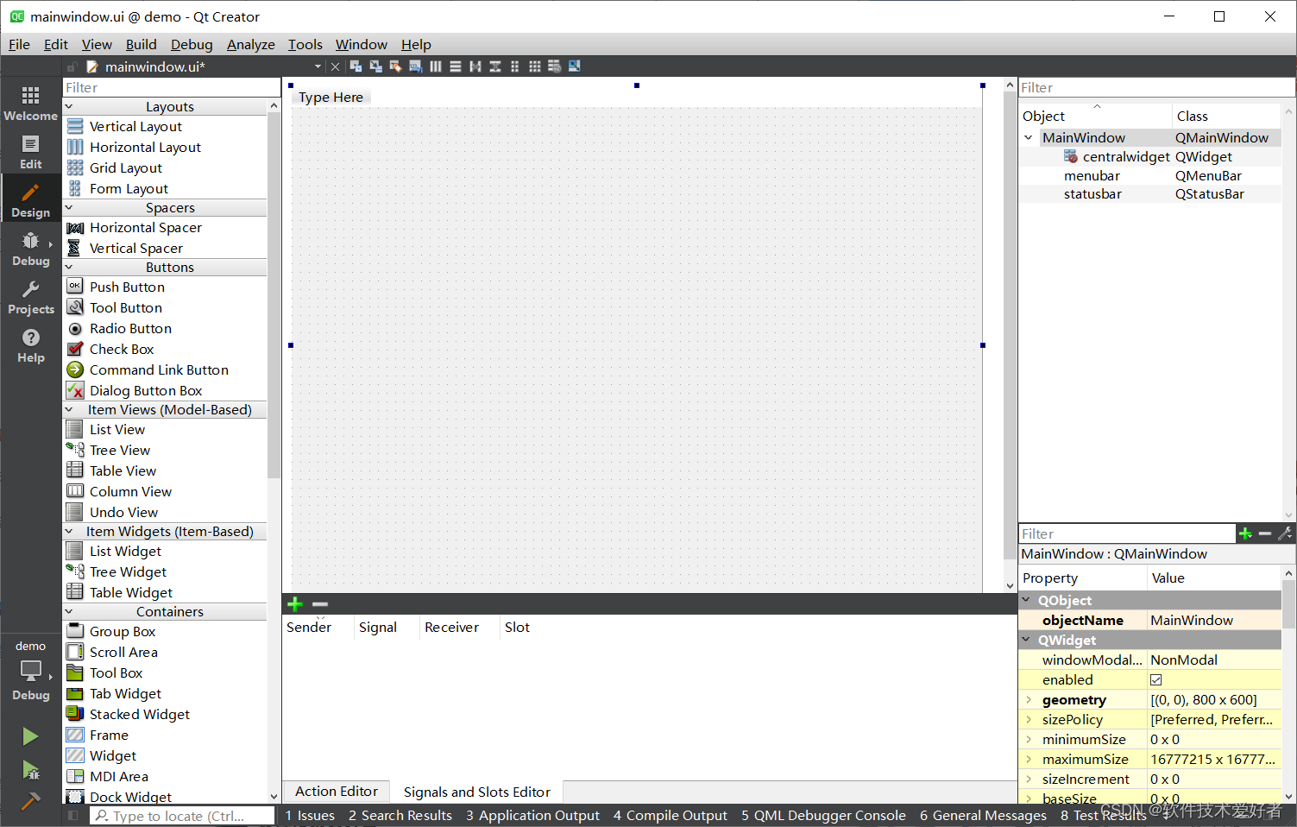
Task: Click the widget box Filter field
Action: tap(172, 87)
